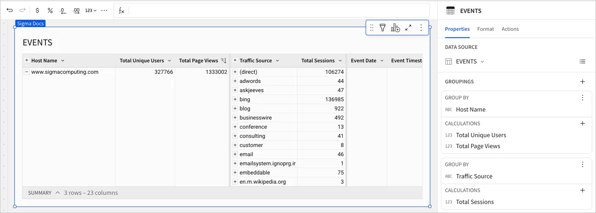Screen dimensions: 596x213
Task: Expand the (direct) traffic source row
Action: [235, 72]
